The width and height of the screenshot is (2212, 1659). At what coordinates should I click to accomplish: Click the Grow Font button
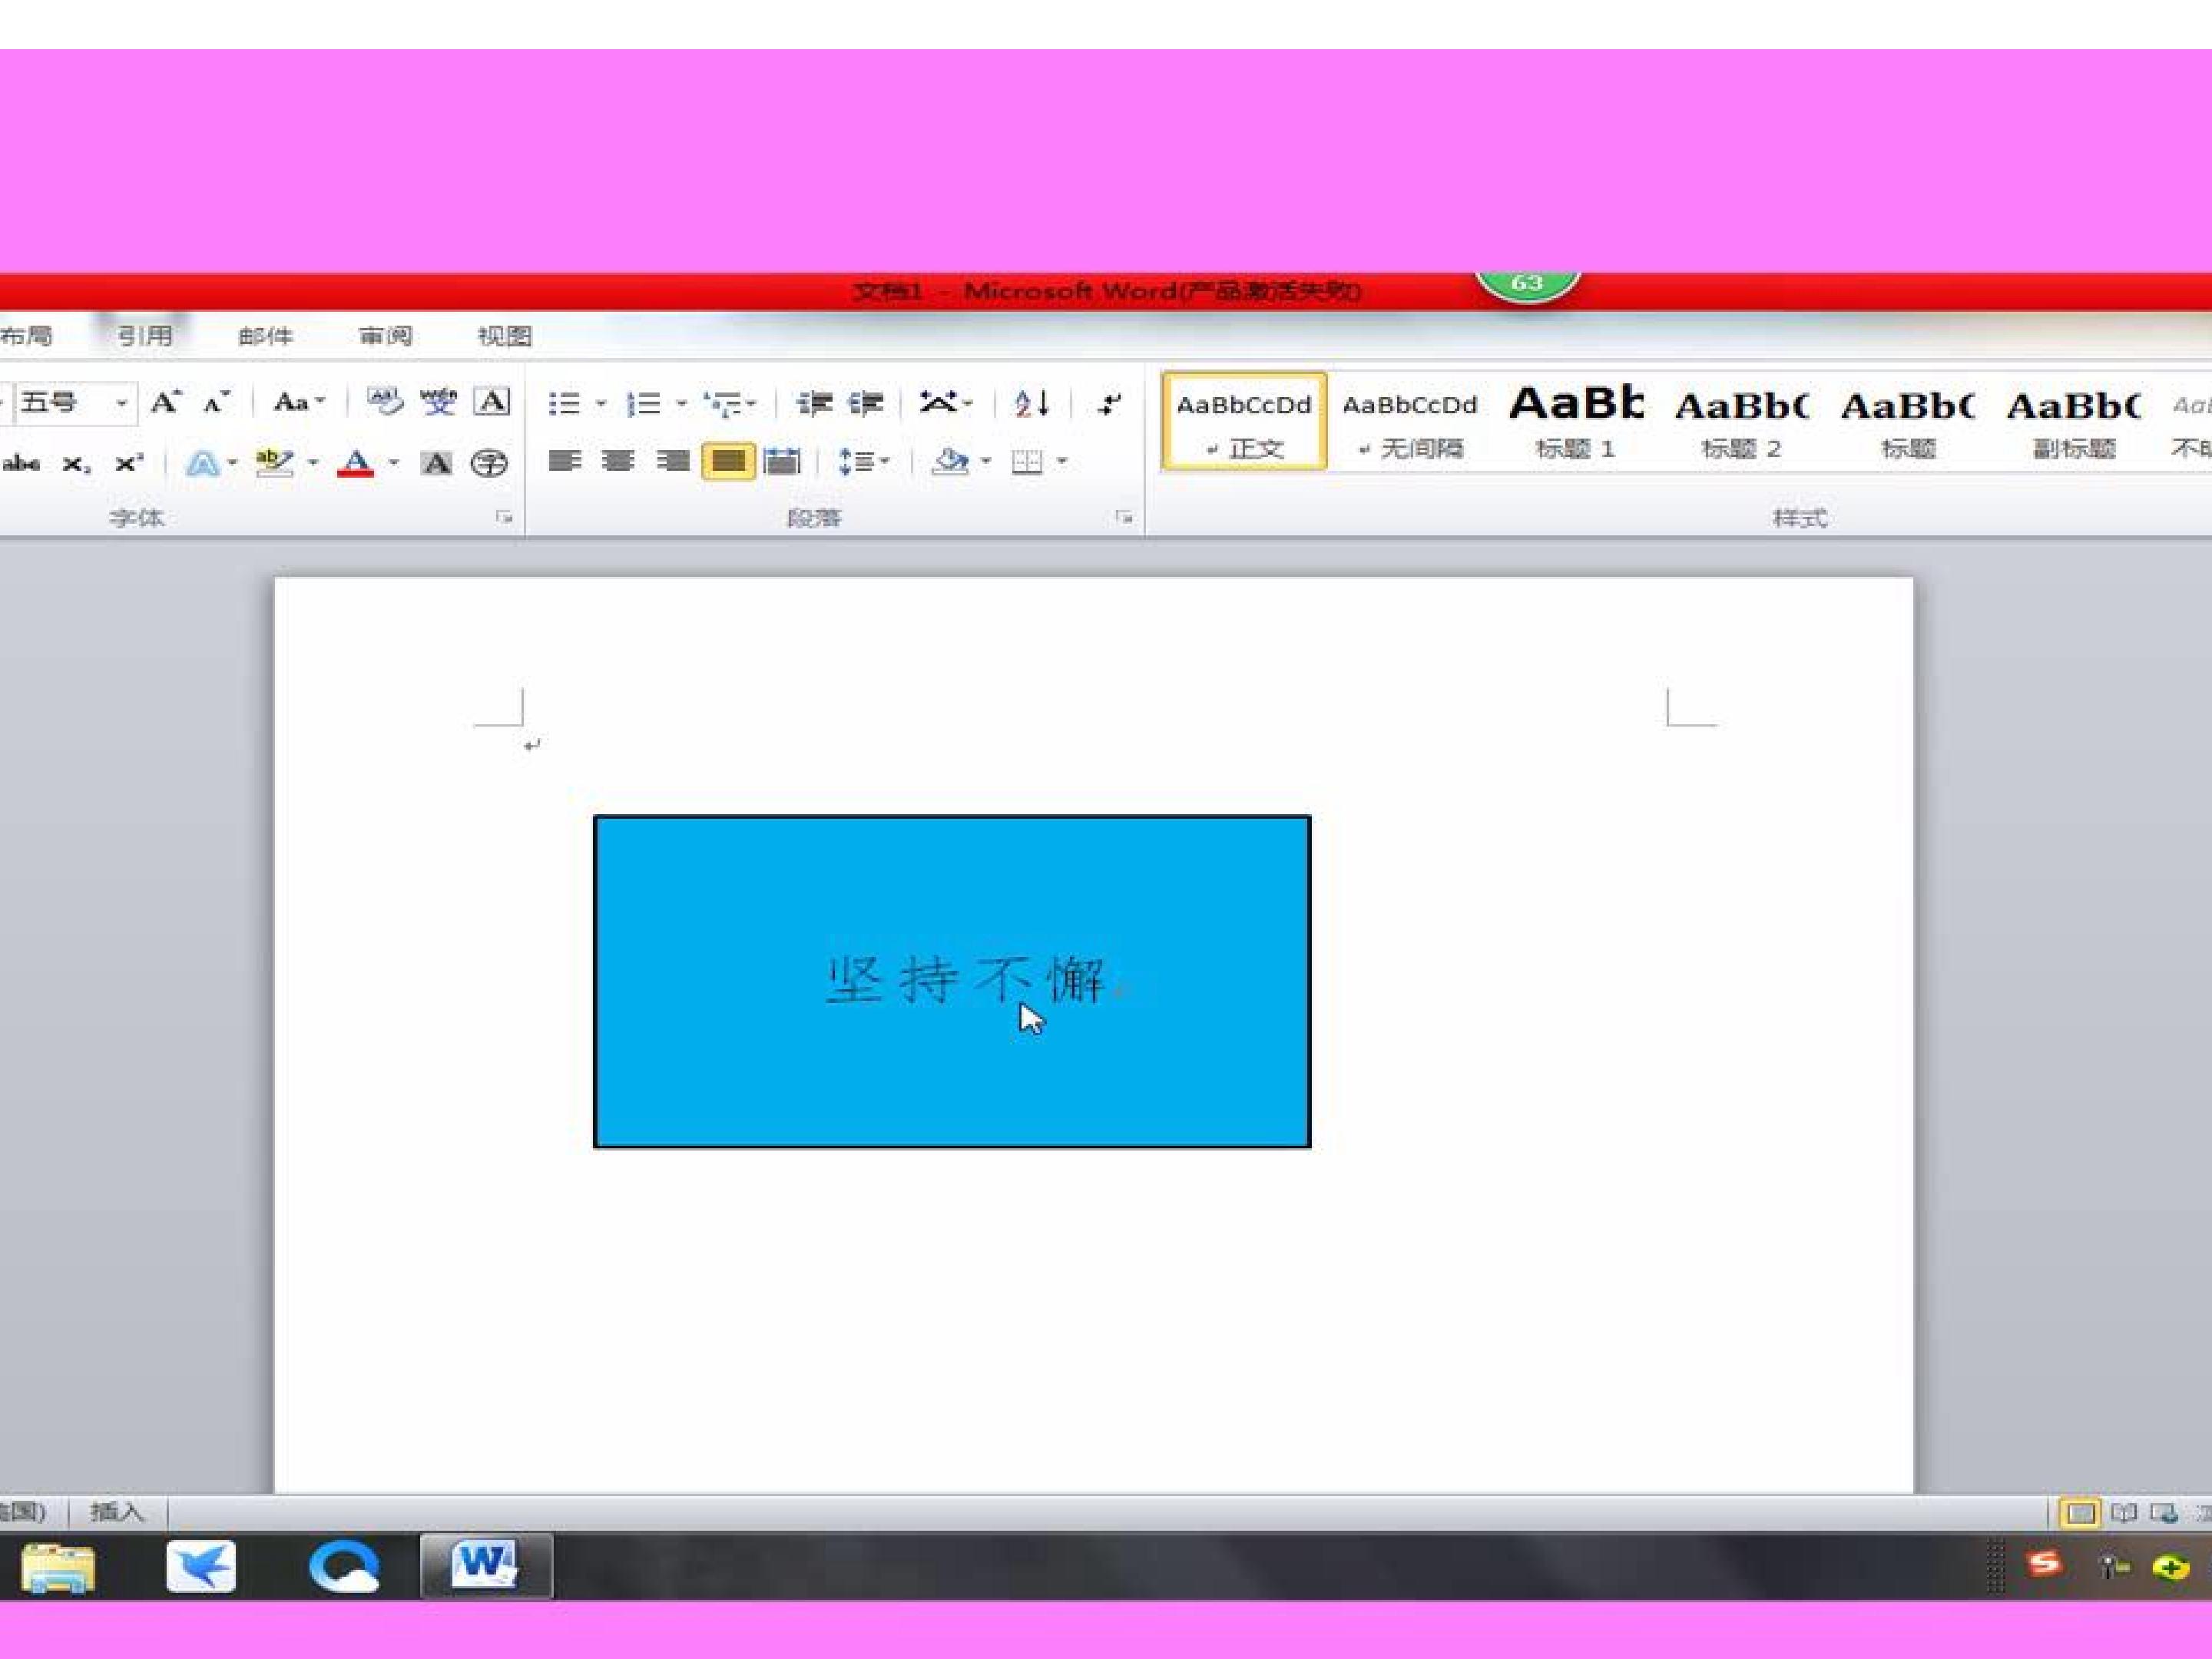coord(165,403)
